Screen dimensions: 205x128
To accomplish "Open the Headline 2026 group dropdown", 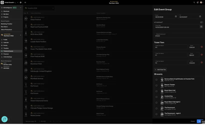I will (39, 8).
